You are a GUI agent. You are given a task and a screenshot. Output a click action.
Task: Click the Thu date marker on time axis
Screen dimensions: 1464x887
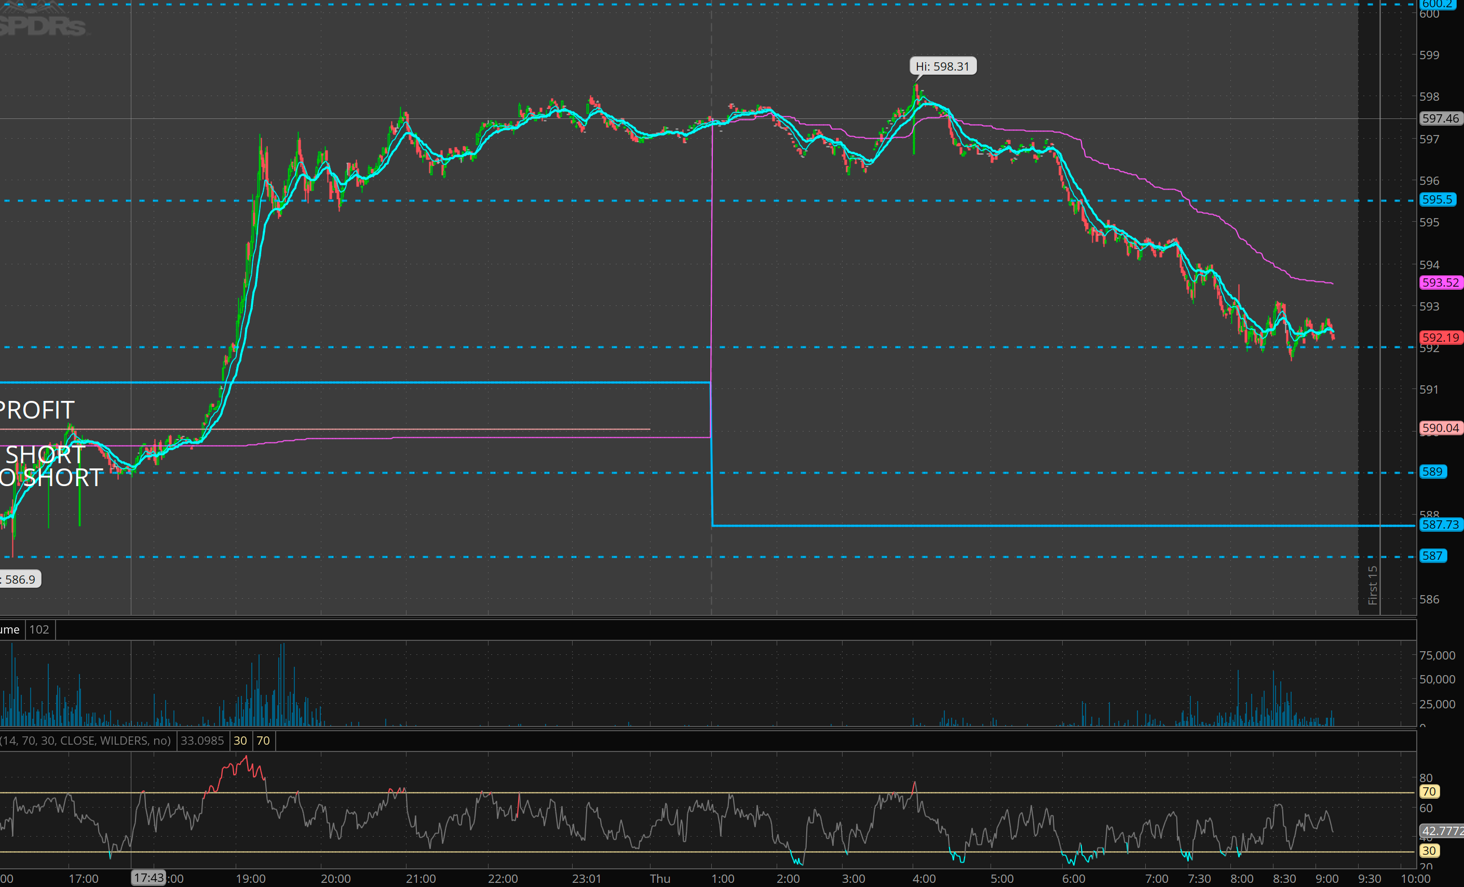pos(659,879)
